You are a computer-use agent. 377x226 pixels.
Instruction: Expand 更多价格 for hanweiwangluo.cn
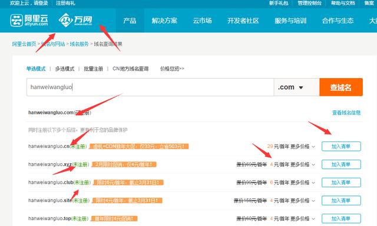click(303, 146)
